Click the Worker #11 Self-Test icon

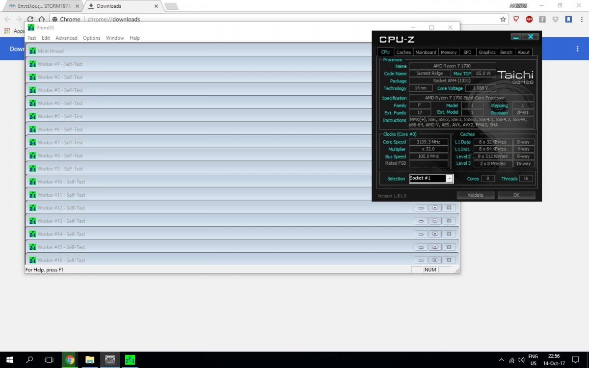point(33,195)
